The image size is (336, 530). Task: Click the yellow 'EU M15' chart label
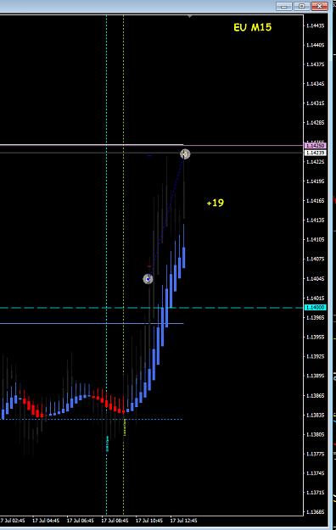tap(252, 27)
